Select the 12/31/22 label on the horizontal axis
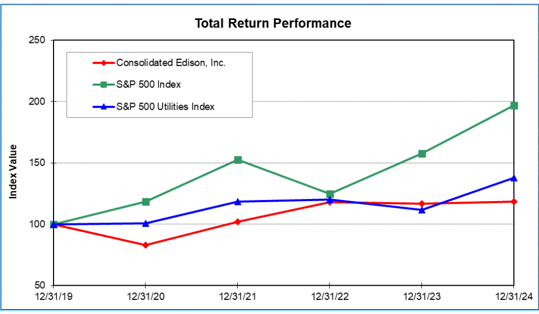The width and height of the screenshot is (539, 314). tap(330, 296)
